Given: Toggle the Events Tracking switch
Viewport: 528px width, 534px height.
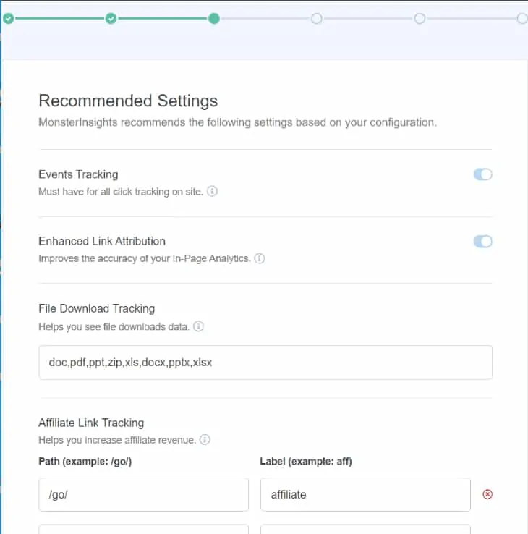Looking at the screenshot, I should coord(482,174).
